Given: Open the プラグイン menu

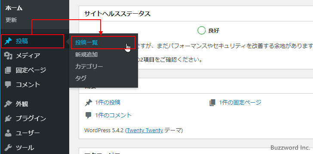Looking at the screenshot, I should [31, 118].
